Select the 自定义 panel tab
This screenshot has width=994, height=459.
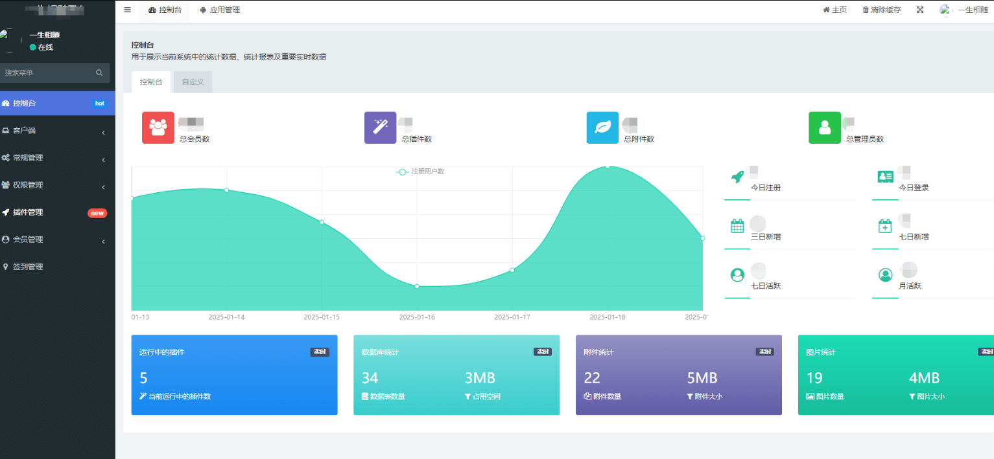(193, 82)
